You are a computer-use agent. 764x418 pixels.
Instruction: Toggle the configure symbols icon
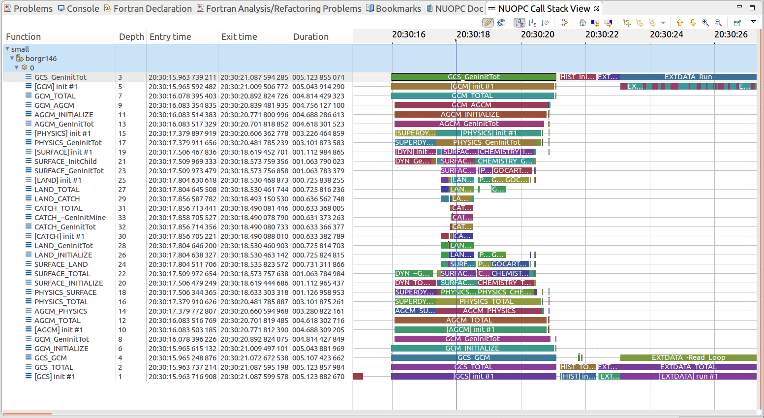coord(500,23)
